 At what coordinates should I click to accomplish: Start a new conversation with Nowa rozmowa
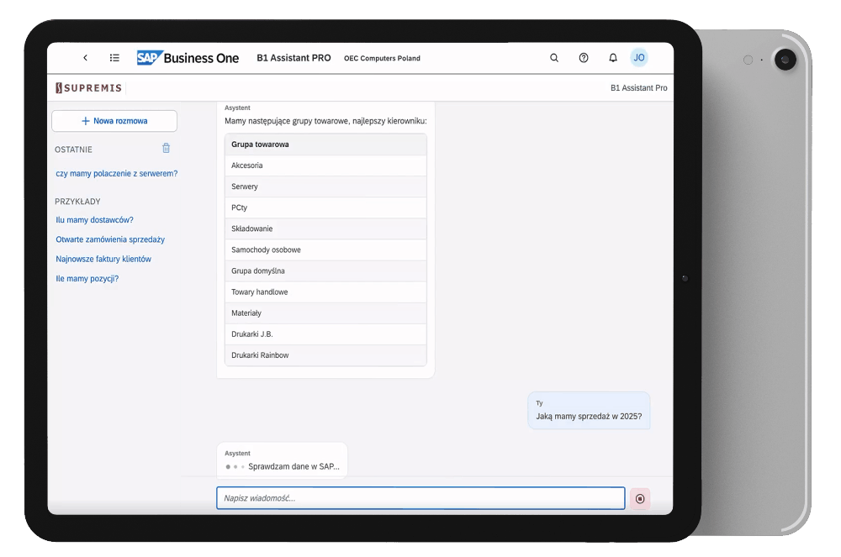pyautogui.click(x=114, y=121)
